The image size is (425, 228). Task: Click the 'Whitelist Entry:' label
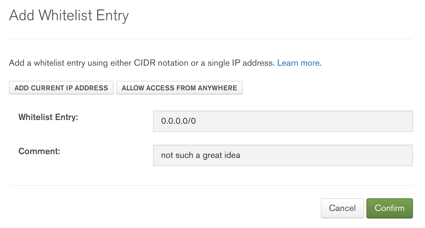tap(48, 117)
